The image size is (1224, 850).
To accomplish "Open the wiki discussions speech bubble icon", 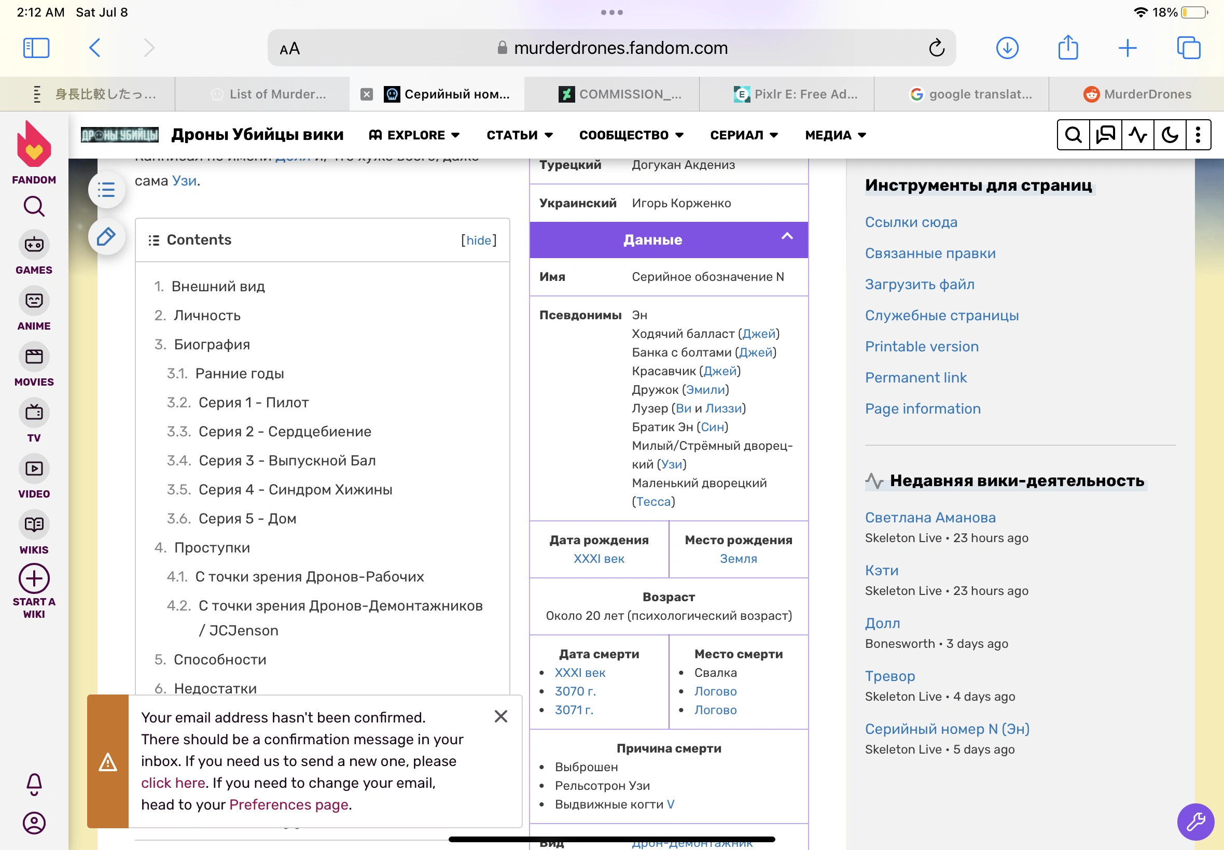I will (1106, 135).
